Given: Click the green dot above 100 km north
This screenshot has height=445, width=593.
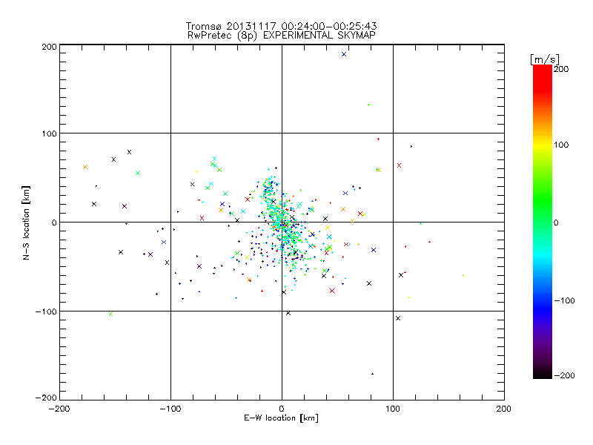Looking at the screenshot, I should point(368,105).
